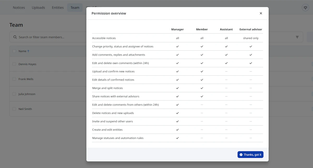Viewport: 313px width, 168px height.
Task: Select the Dennis Hayes checkbox
Action: coord(14,64)
